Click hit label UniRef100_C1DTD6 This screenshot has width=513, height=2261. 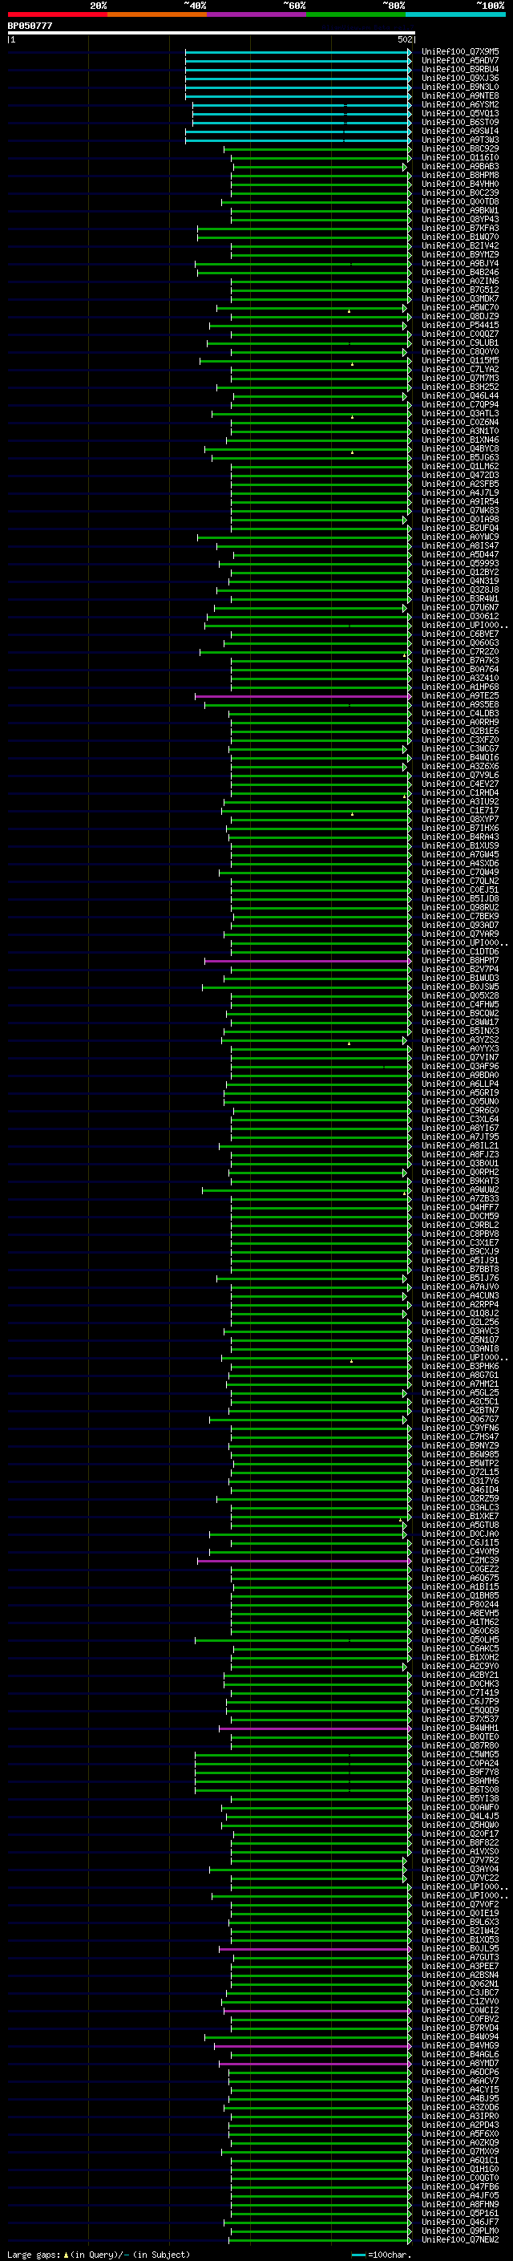(460, 952)
